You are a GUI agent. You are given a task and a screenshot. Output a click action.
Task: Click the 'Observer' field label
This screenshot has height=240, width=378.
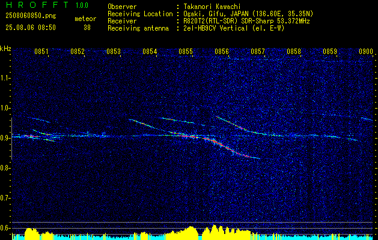pyautogui.click(x=122, y=7)
